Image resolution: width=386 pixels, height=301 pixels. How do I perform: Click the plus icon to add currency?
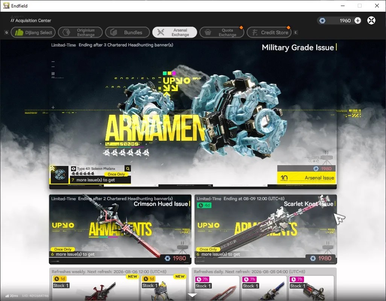click(358, 20)
